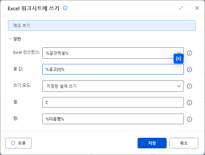Click the 취소 cancel button
The image size is (205, 155).
184,143
